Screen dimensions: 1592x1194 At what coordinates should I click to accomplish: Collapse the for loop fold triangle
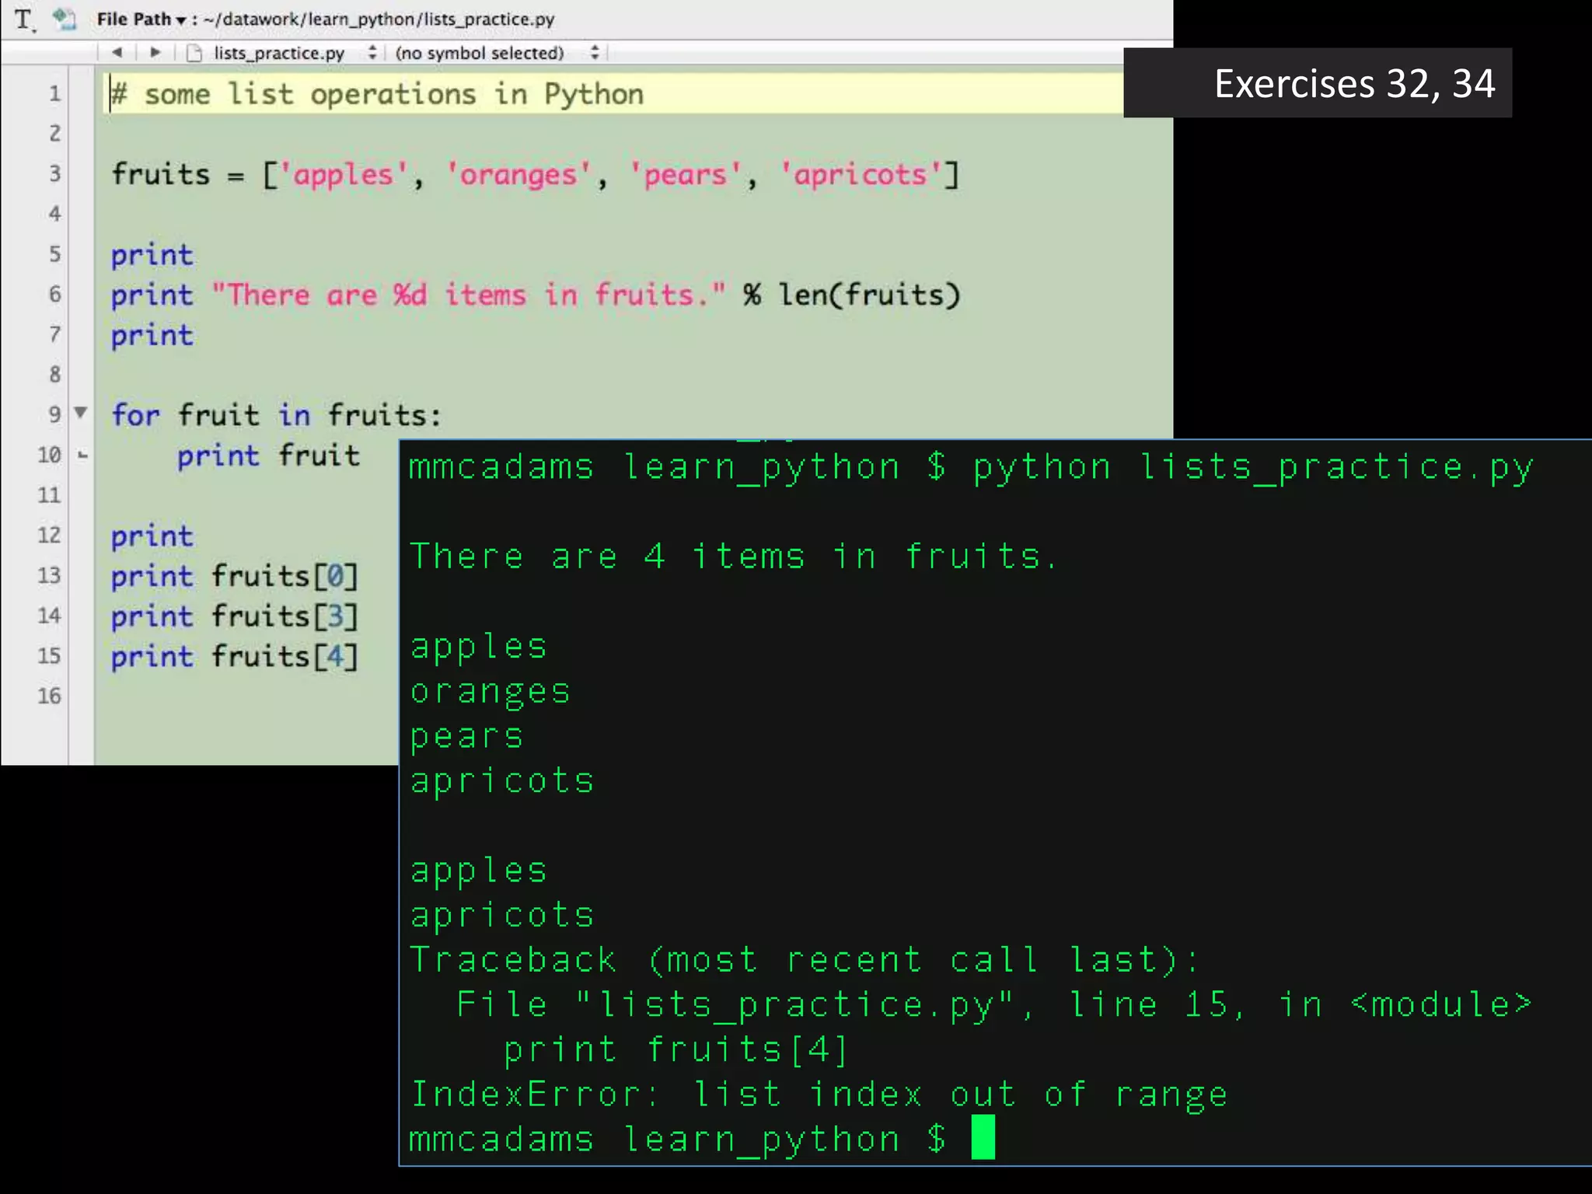coord(81,412)
